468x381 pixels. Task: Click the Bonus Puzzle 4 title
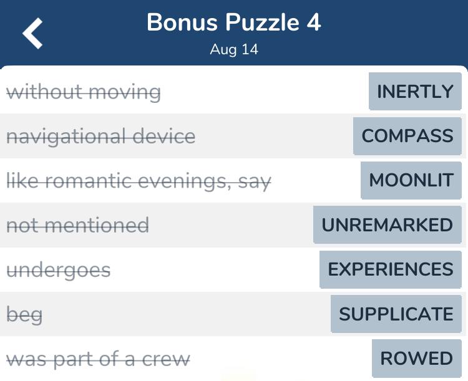tap(233, 23)
